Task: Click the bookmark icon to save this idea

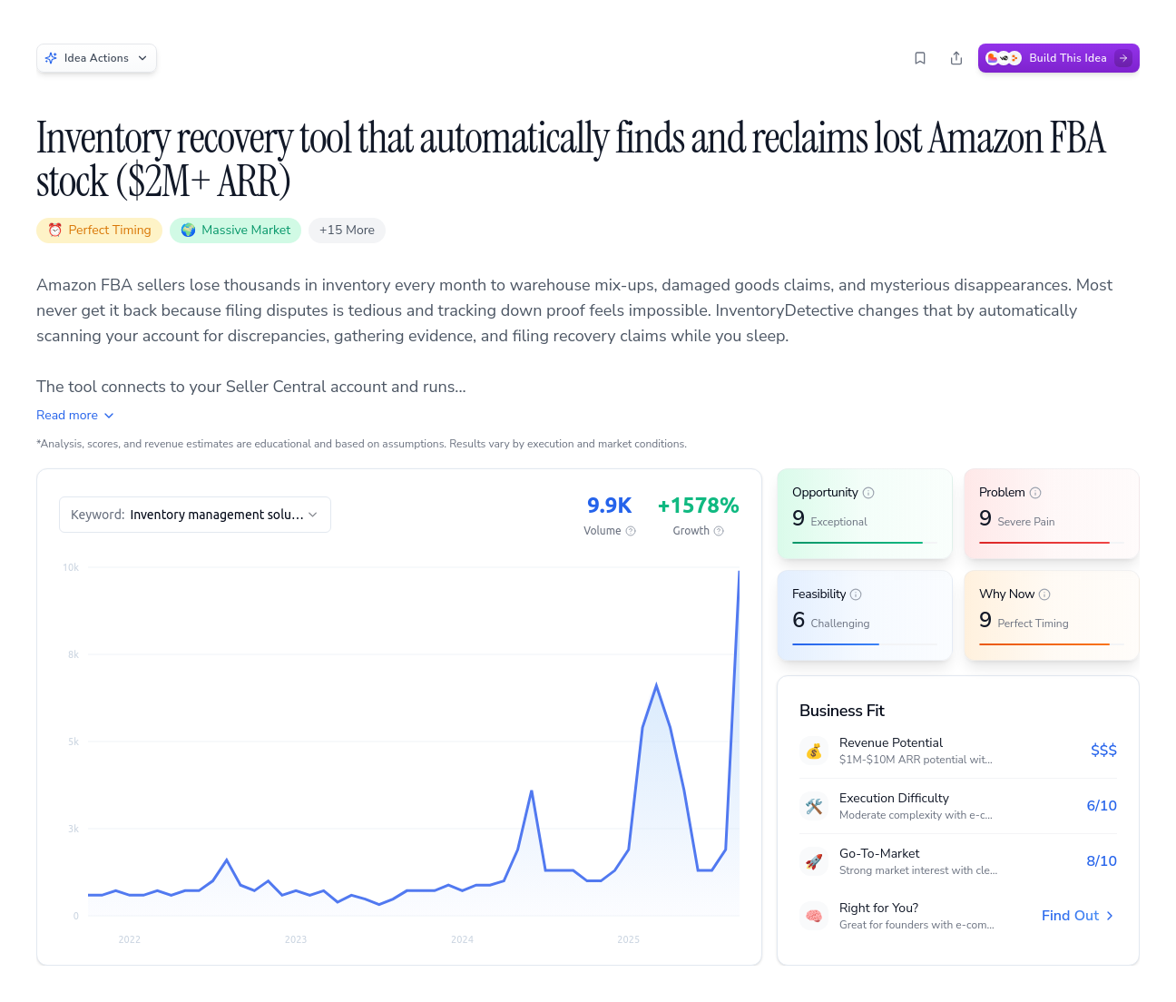Action: point(920,57)
